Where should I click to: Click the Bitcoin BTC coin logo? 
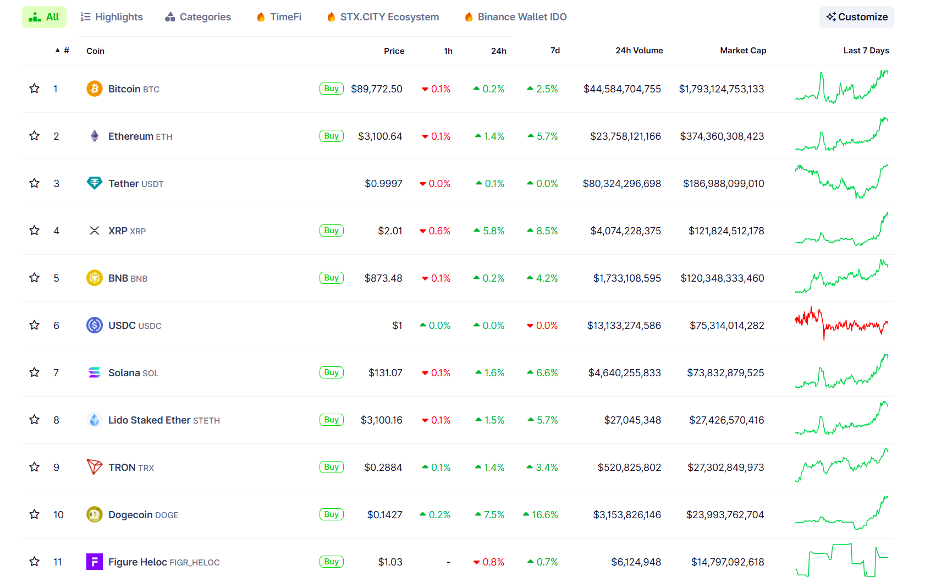tap(94, 89)
